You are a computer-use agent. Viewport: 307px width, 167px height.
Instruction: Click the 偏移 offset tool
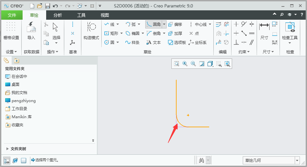tap(175, 24)
